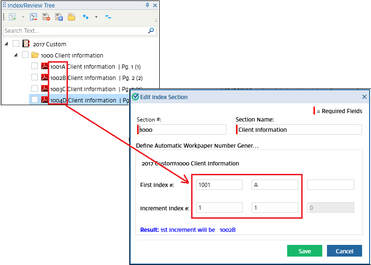Collapse the 2017 Custom tree node
The width and height of the screenshot is (371, 265).
click(x=7, y=43)
